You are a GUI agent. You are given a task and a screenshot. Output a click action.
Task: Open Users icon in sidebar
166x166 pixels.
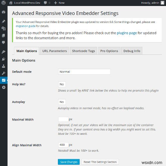(4, 66)
